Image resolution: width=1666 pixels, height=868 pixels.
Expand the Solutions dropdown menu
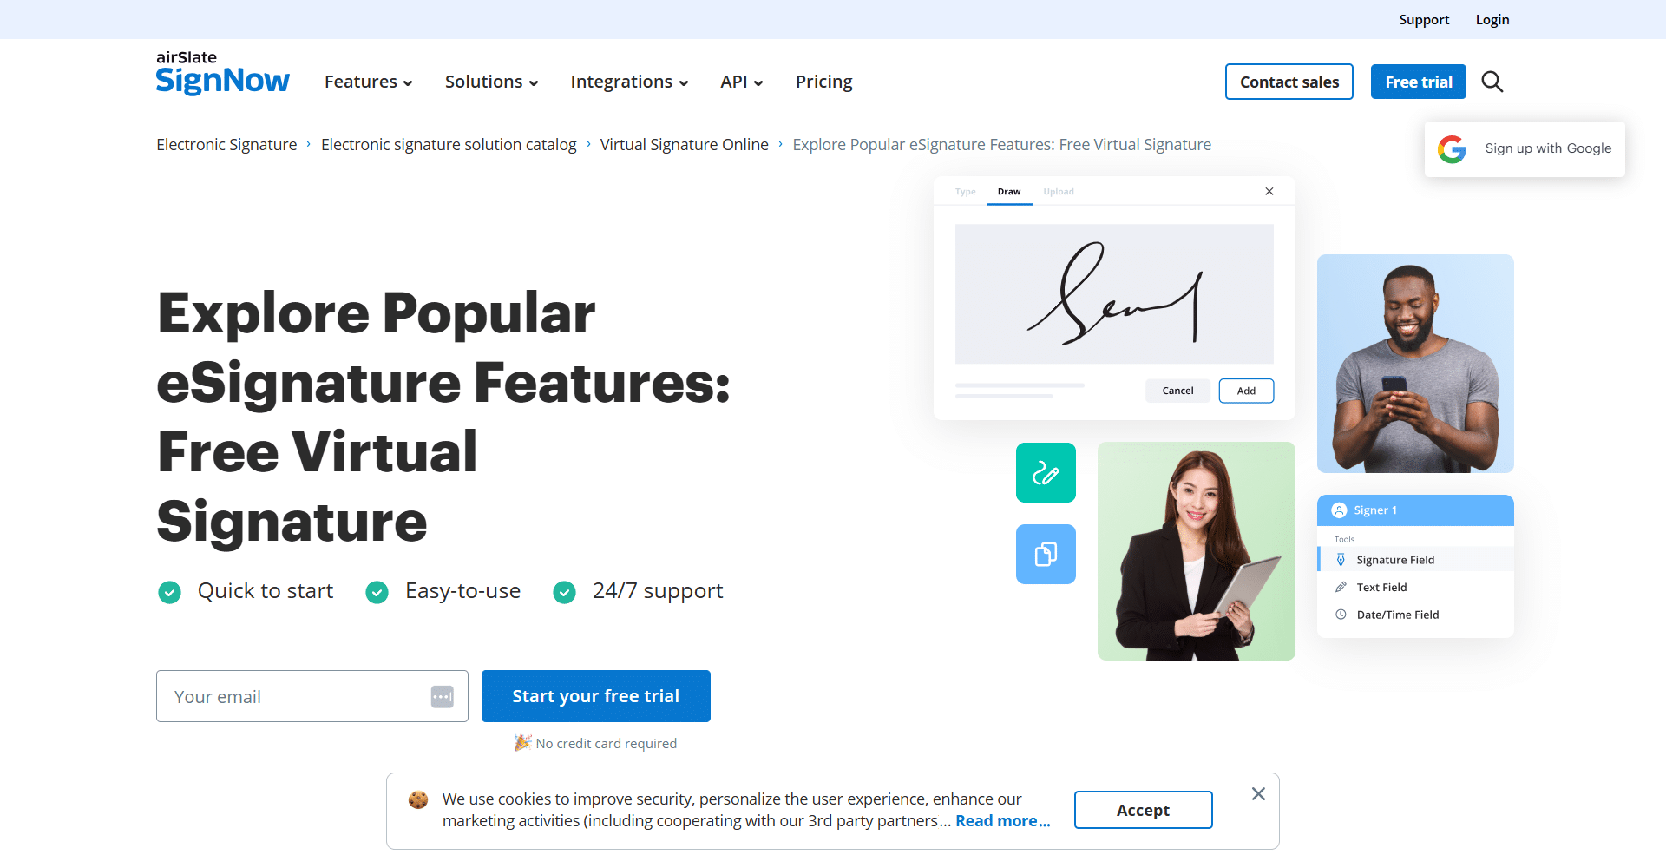pyautogui.click(x=491, y=82)
